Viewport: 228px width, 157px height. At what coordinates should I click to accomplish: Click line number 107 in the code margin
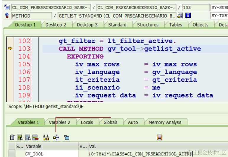(x=24, y=80)
